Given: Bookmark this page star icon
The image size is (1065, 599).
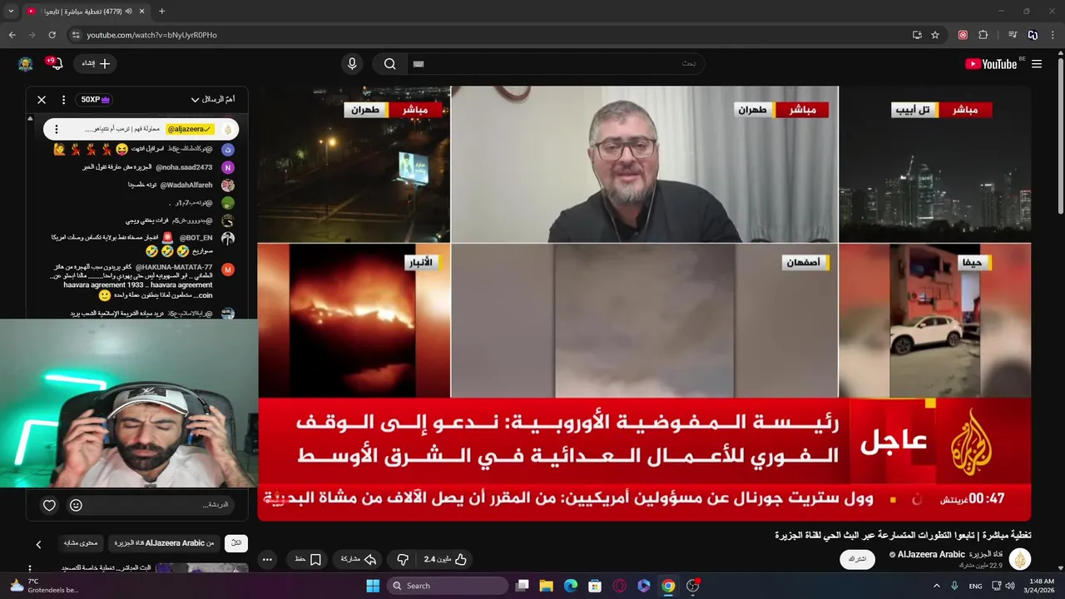Looking at the screenshot, I should (935, 35).
